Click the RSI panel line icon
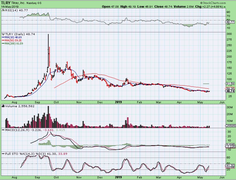This screenshot has height=180, width=236. [x=3, y=10]
